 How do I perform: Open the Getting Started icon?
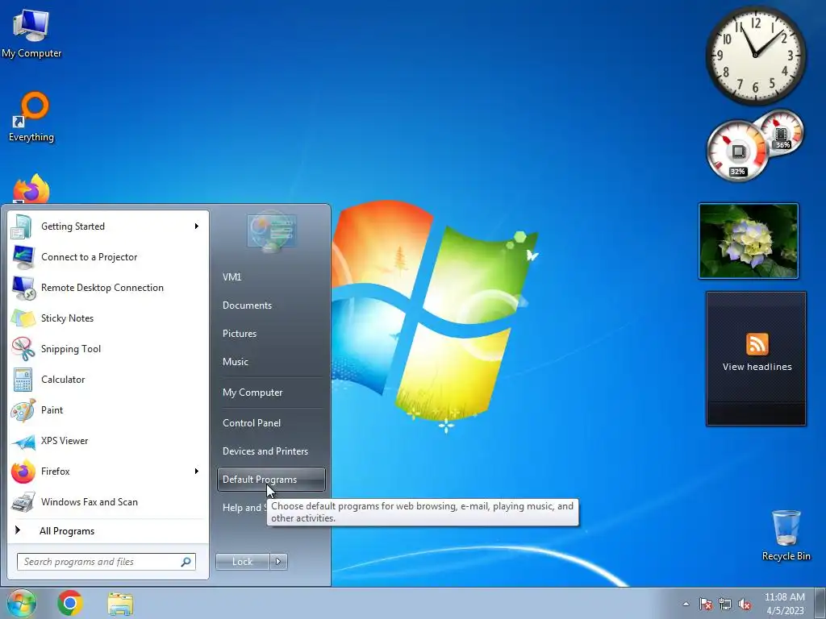click(x=23, y=226)
